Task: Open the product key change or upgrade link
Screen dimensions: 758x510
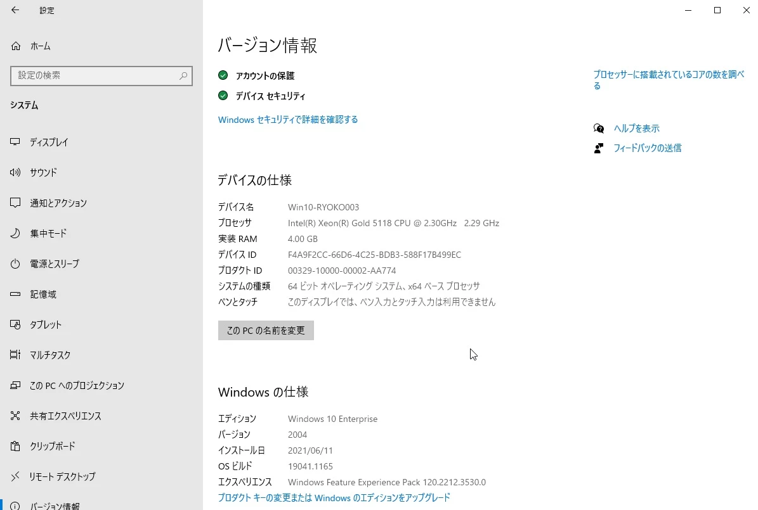Action: coord(334,498)
